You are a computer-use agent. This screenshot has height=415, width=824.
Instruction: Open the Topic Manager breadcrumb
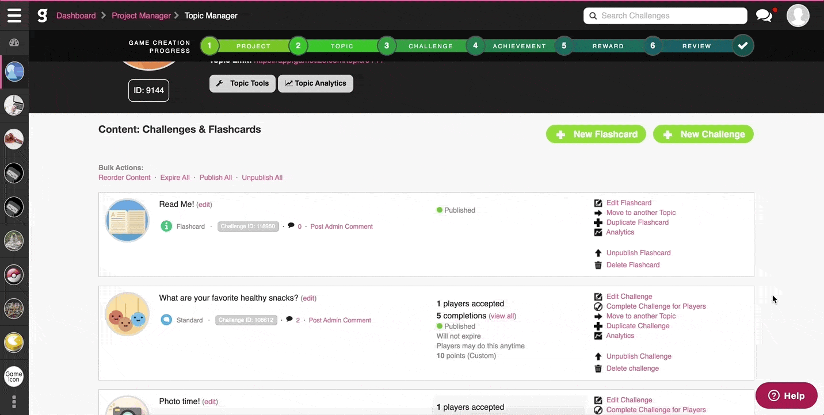tap(211, 16)
